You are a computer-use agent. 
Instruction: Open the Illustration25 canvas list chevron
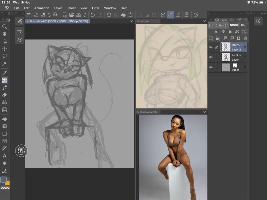[204, 112]
